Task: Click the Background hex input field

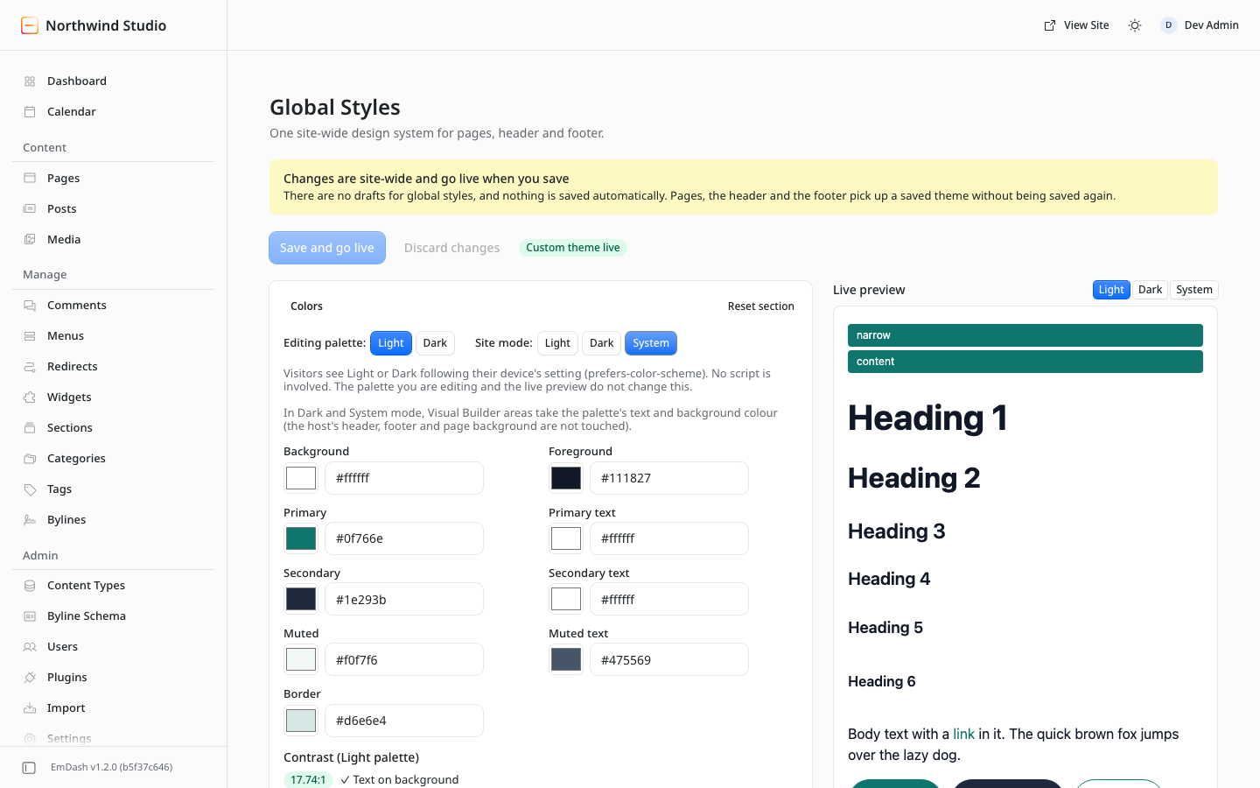Action: [x=404, y=478]
